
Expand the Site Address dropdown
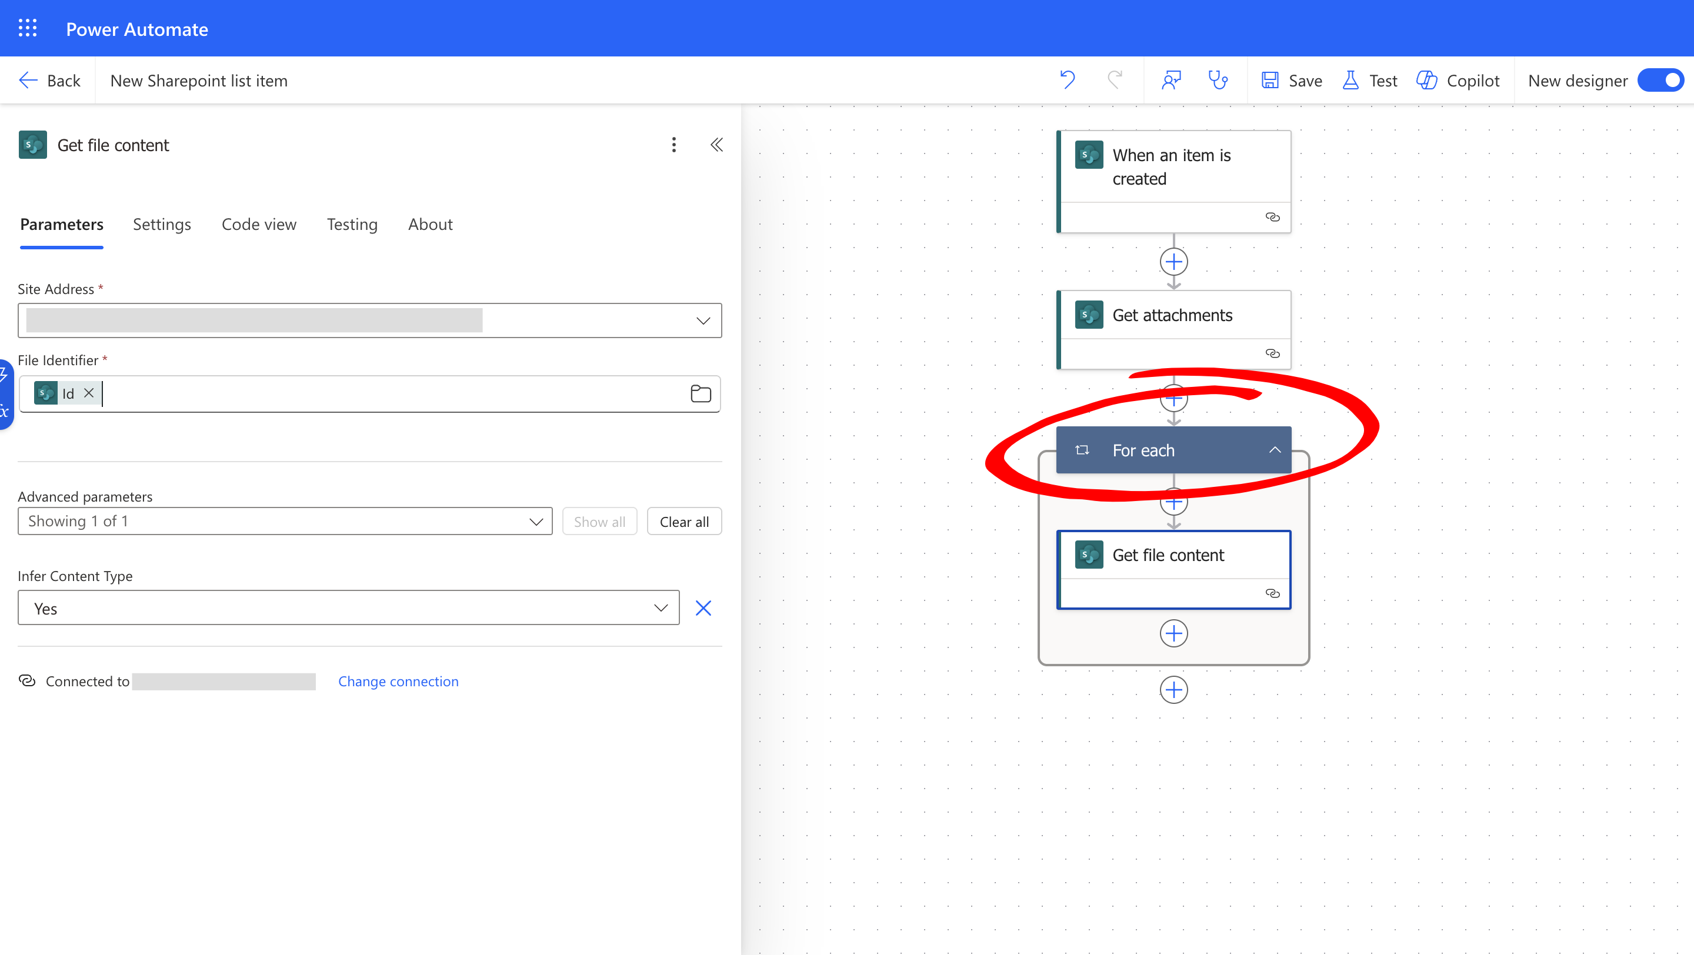coord(703,320)
